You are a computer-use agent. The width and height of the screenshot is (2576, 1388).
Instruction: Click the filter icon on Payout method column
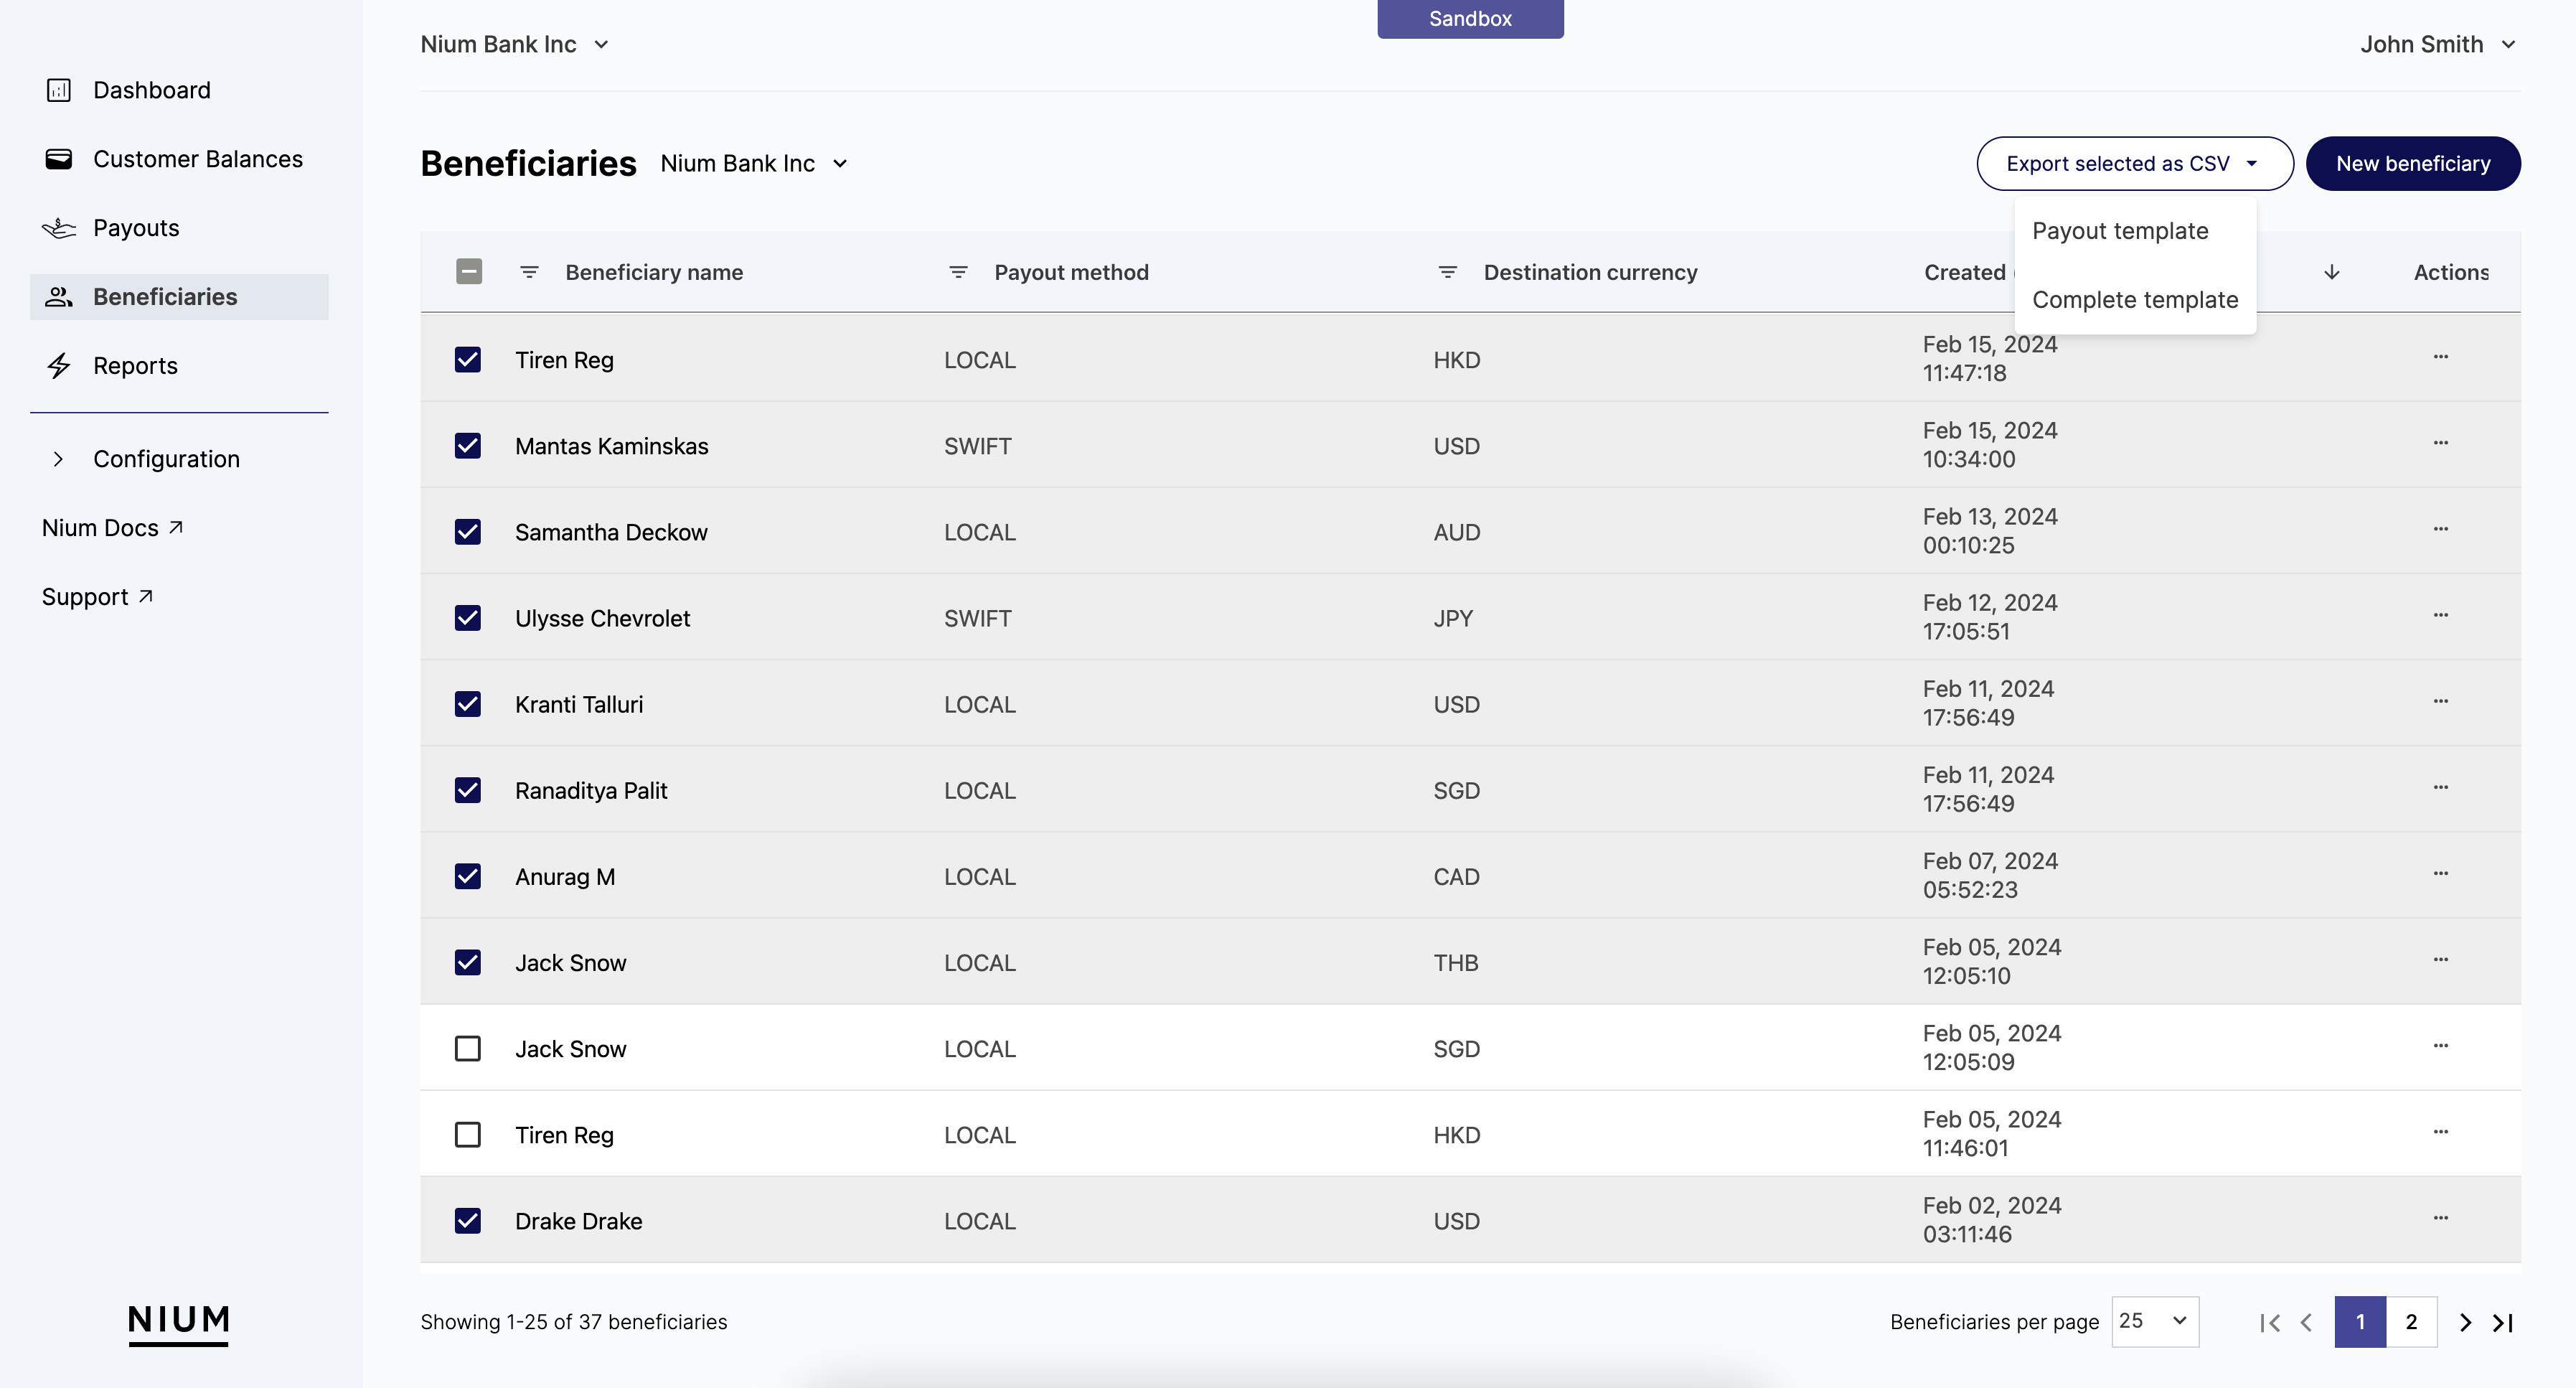[957, 271]
